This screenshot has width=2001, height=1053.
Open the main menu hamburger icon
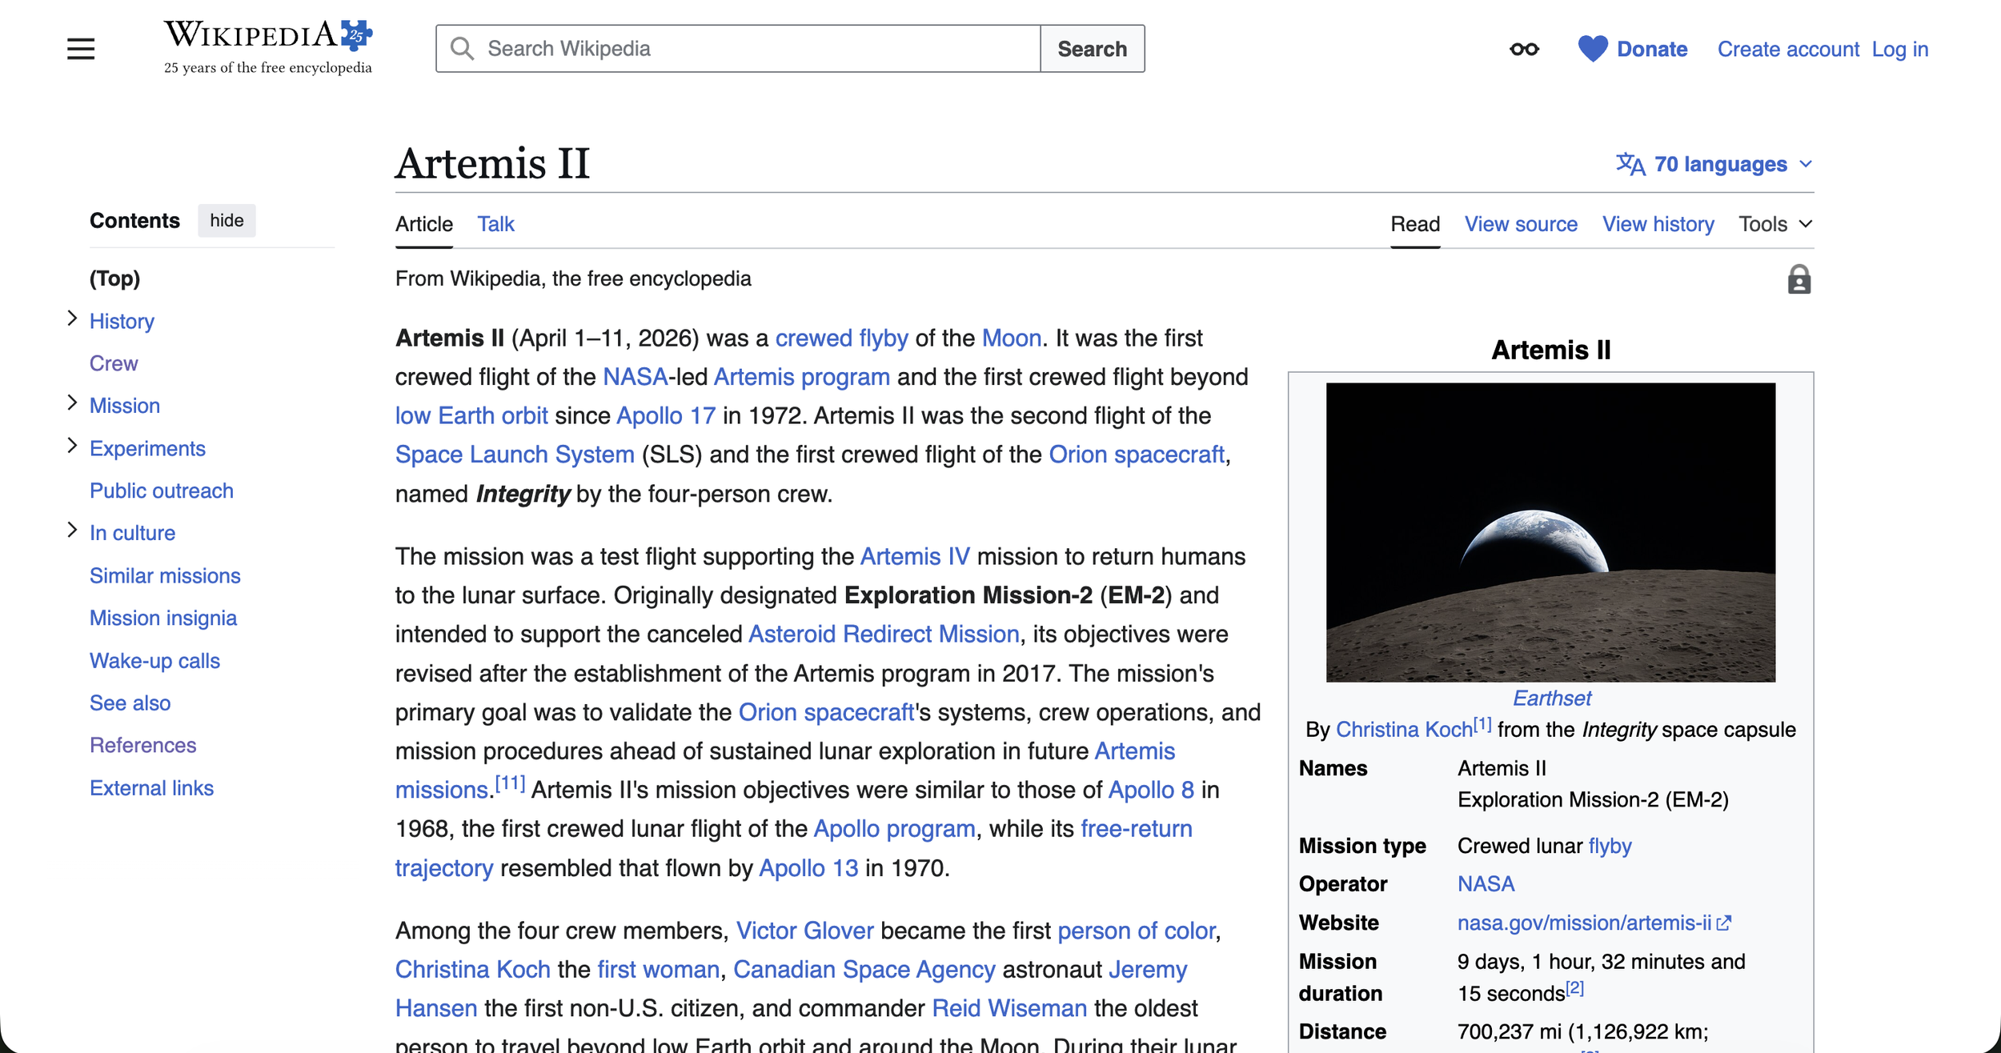coord(81,49)
